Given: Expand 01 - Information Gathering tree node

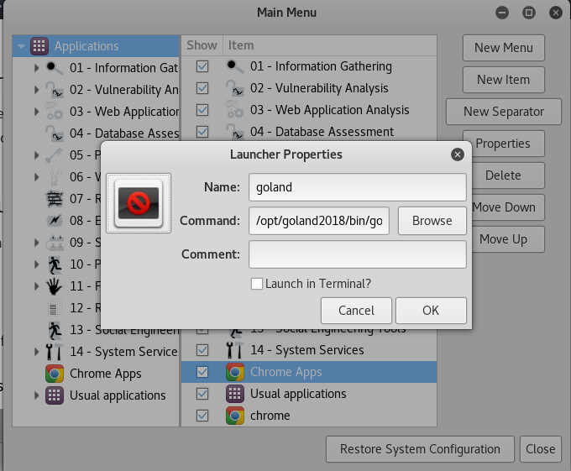Looking at the screenshot, I should click(x=36, y=68).
